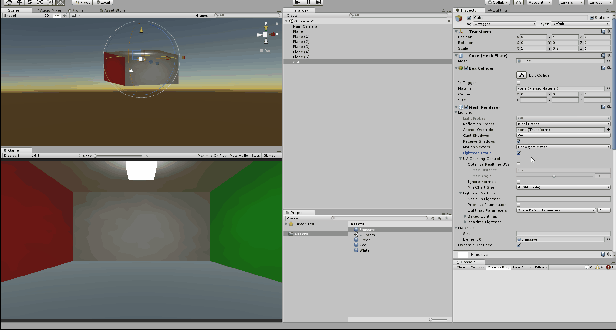Open the Tag dropdown showing Untagged
616x330 pixels.
tap(505, 24)
